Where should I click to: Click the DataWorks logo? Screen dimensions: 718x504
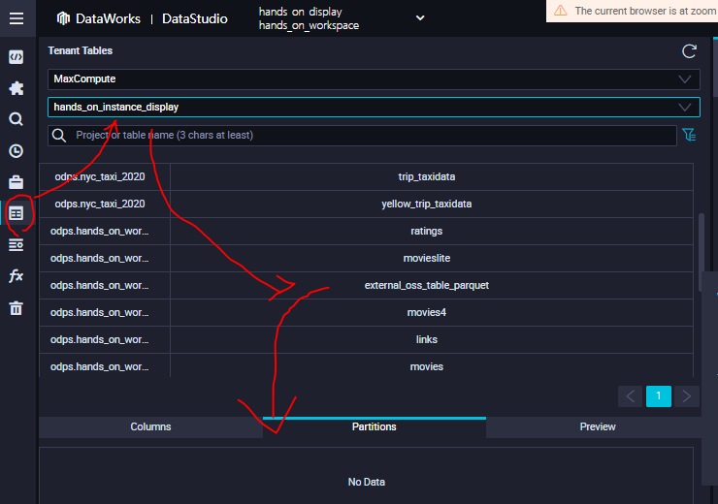click(x=63, y=18)
